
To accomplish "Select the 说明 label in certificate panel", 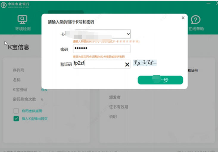I will 113,117.
